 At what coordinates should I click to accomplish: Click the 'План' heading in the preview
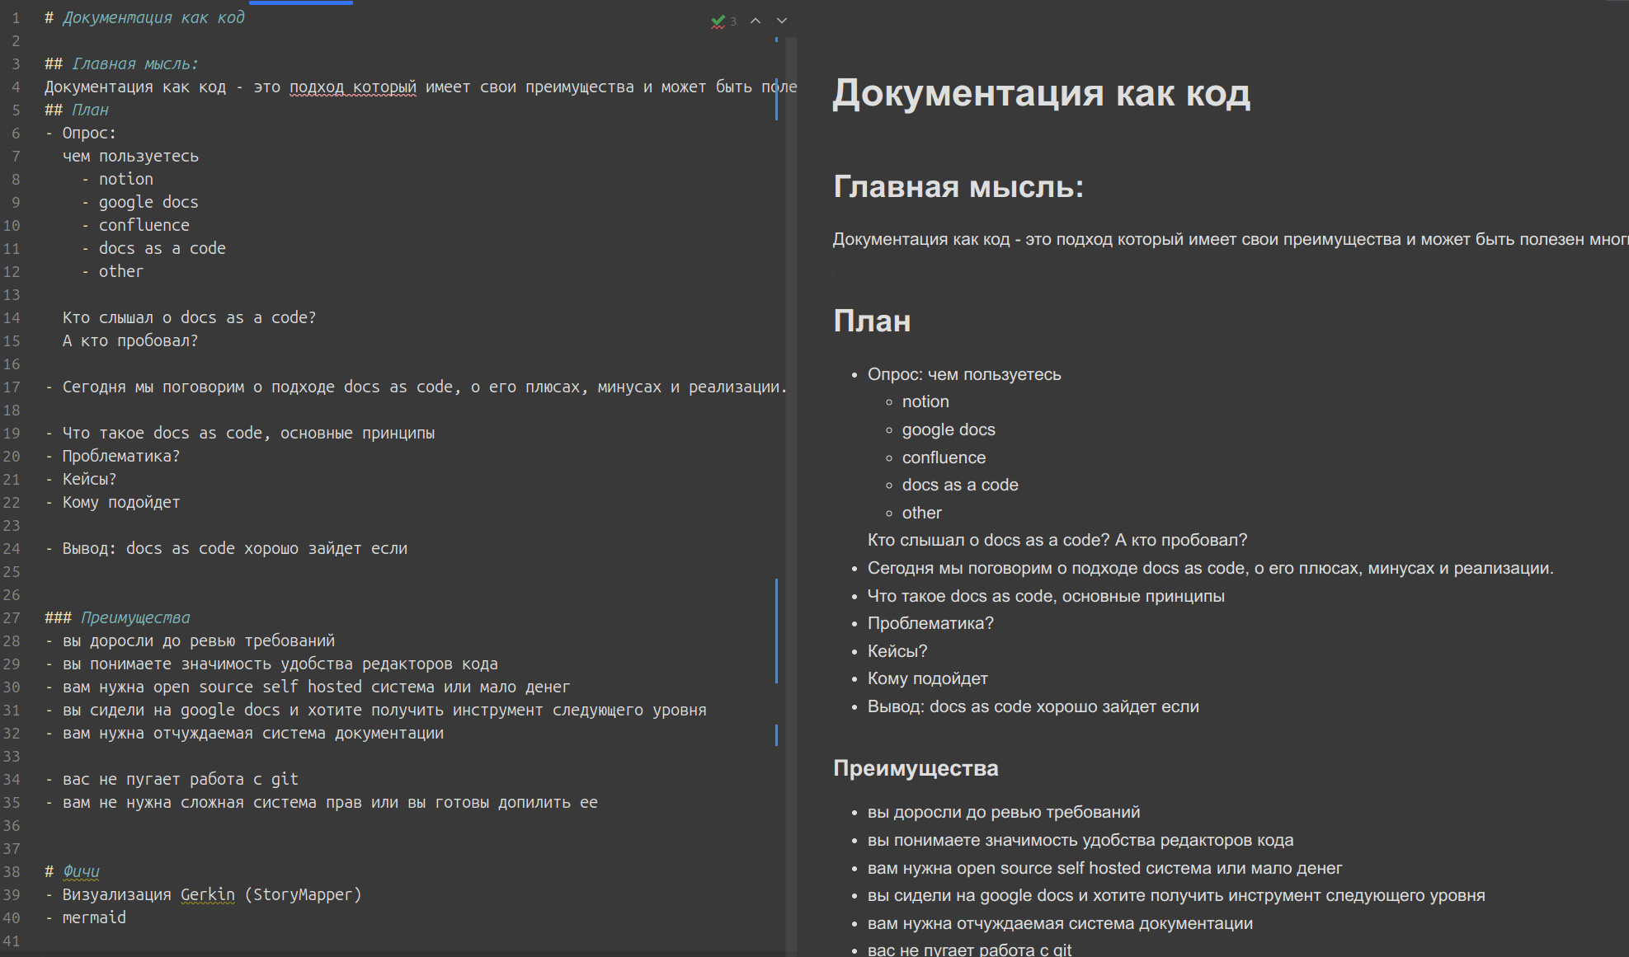[x=872, y=321]
